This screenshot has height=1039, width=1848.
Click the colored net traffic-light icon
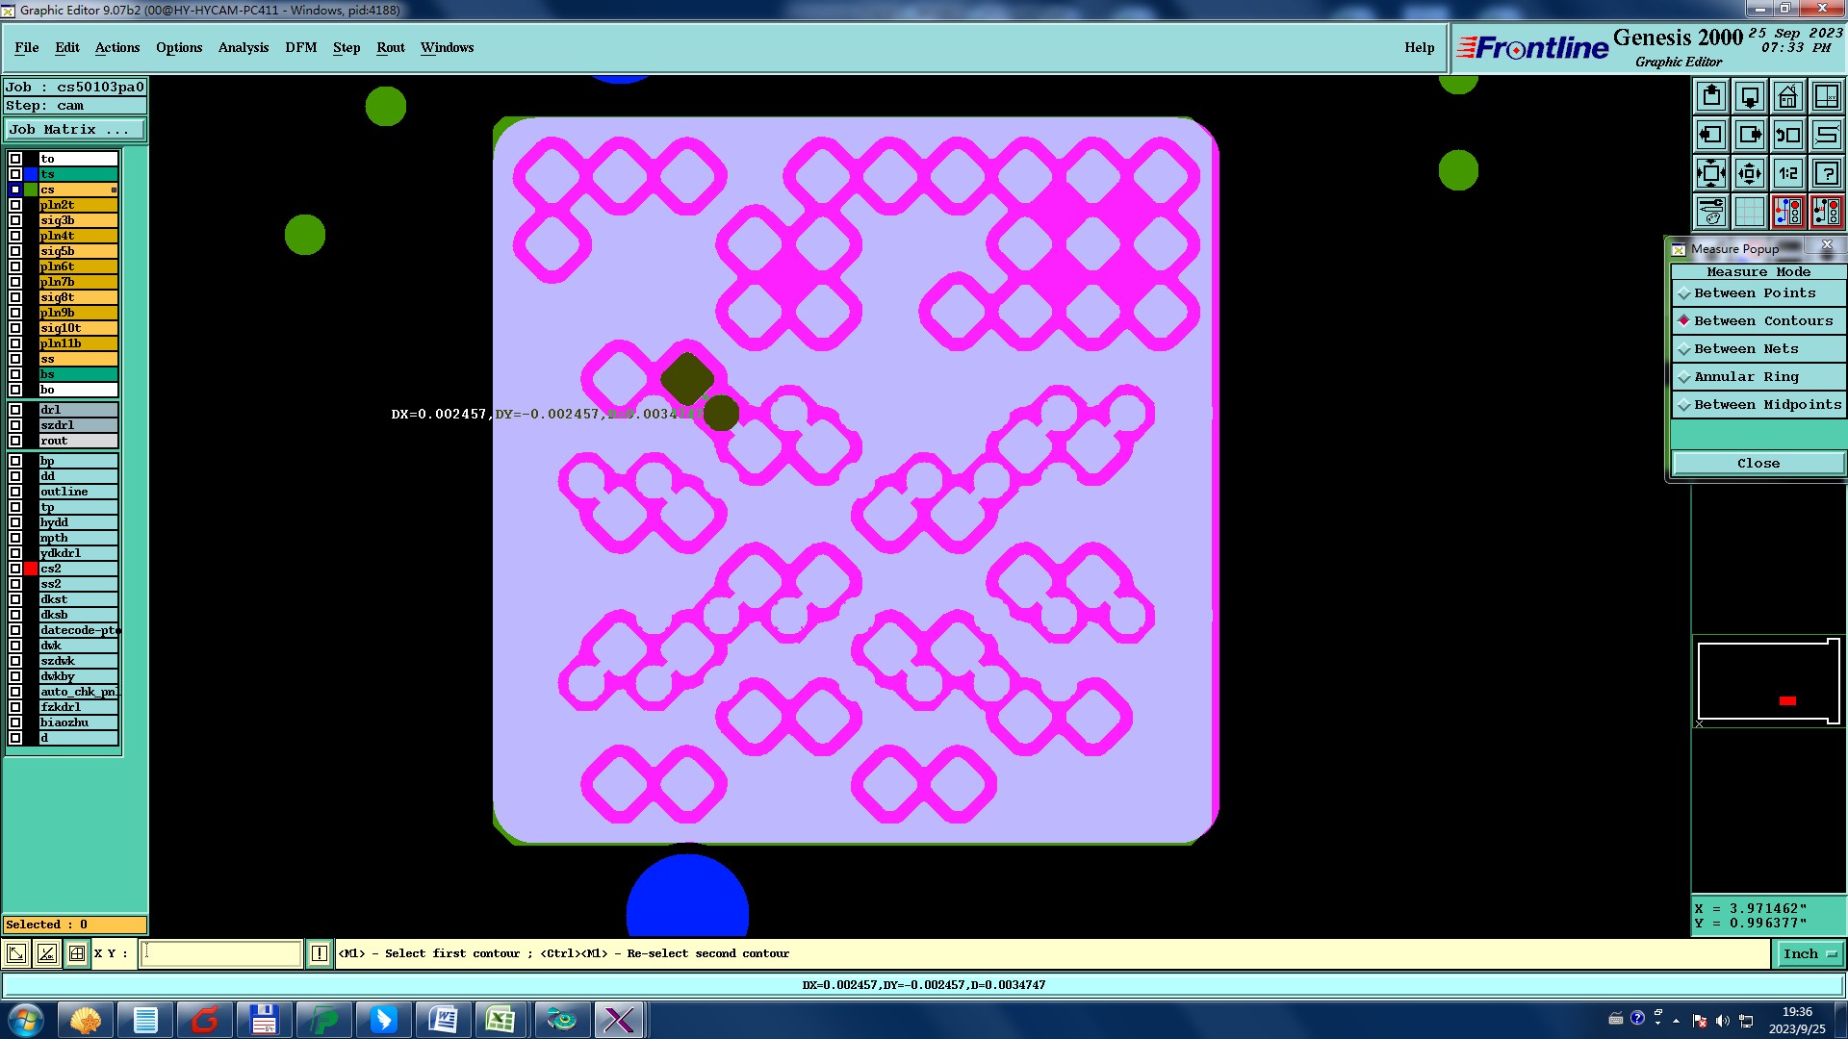[x=1787, y=212]
